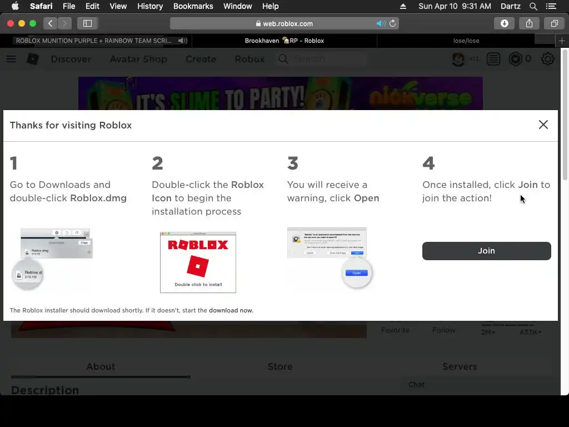Click the Dartz user menu item
The height and width of the screenshot is (427, 569).
tap(510, 6)
